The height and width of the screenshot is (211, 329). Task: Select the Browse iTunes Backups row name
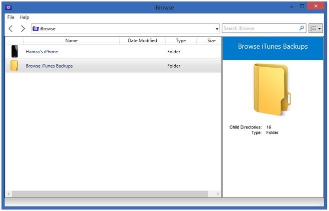[x=49, y=66]
